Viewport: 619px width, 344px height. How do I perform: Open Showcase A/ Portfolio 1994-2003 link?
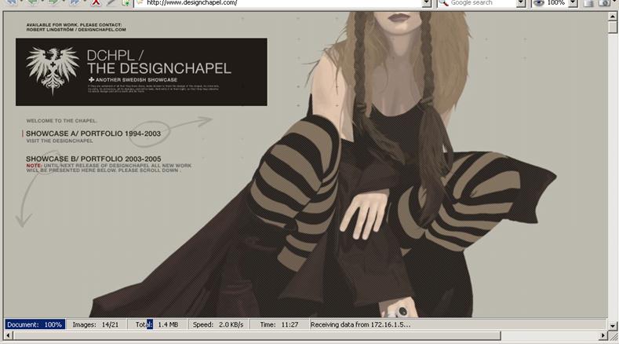pyautogui.click(x=93, y=134)
